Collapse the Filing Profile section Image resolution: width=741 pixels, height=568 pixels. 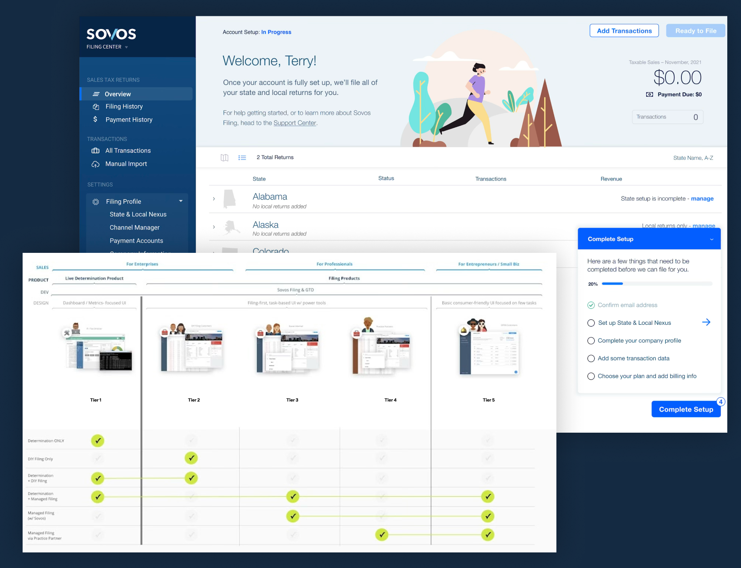point(181,201)
